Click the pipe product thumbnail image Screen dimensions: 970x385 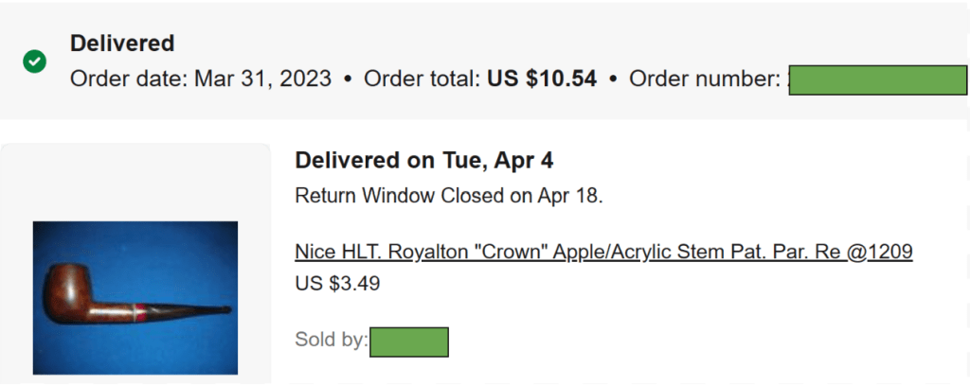point(135,298)
